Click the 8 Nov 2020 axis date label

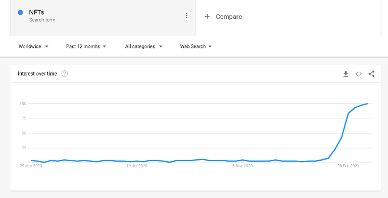tap(243, 166)
